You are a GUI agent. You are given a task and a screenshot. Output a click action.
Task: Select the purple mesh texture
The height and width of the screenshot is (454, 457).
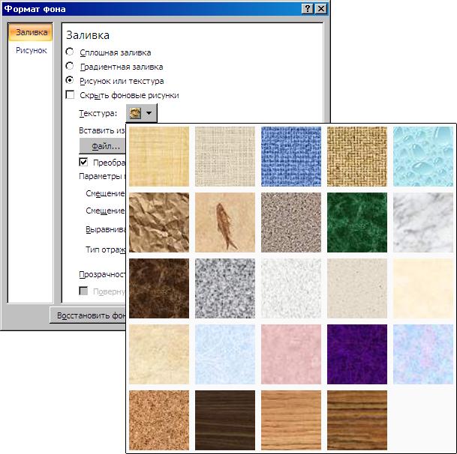(x=357, y=354)
